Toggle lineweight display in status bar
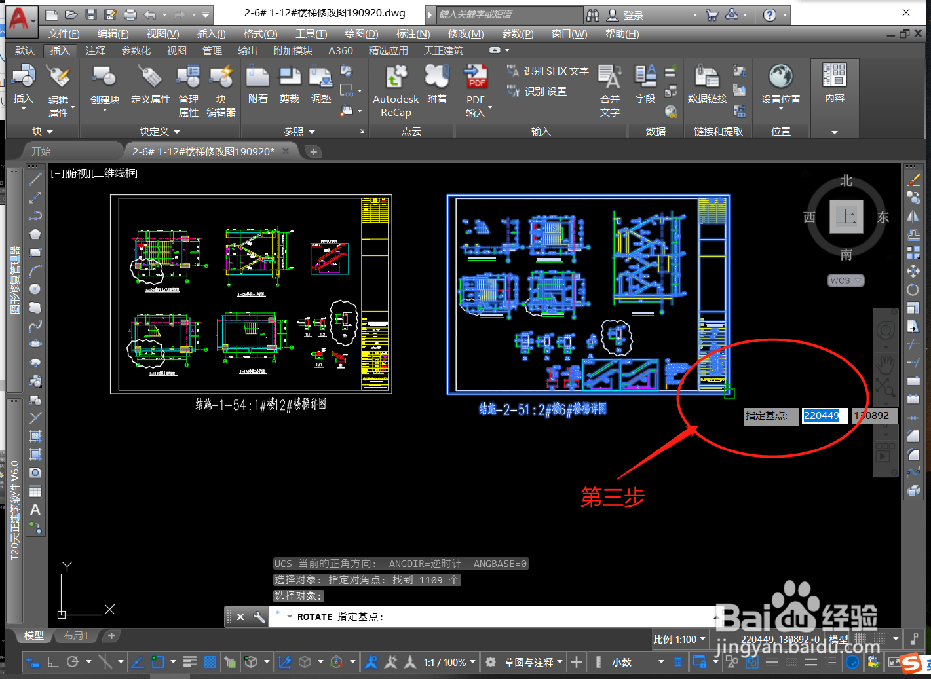The height and width of the screenshot is (679, 931). tap(190, 662)
